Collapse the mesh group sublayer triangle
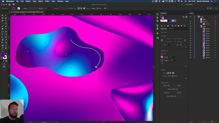Viewport: 219px width, 123px height. (199, 26)
